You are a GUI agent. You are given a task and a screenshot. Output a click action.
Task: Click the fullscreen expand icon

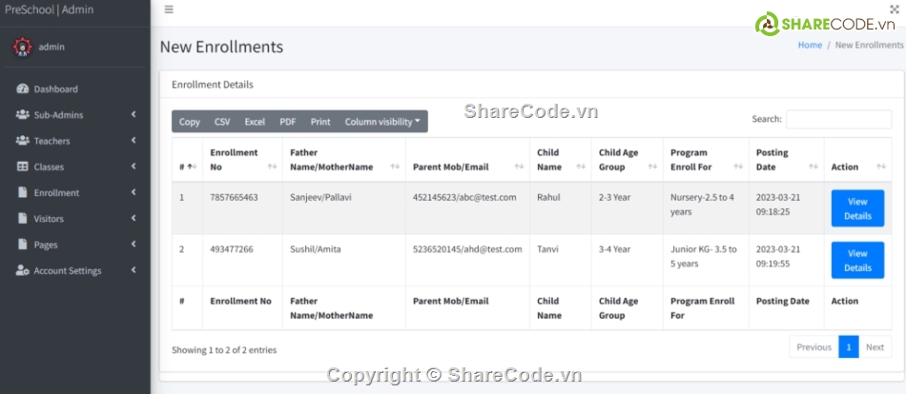895,9
